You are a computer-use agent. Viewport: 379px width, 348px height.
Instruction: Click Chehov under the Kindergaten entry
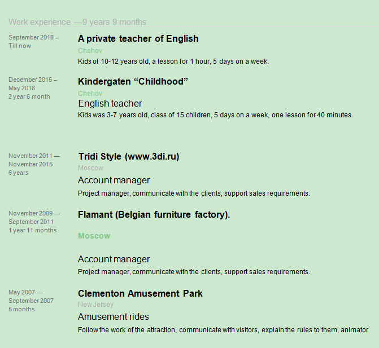click(x=90, y=93)
